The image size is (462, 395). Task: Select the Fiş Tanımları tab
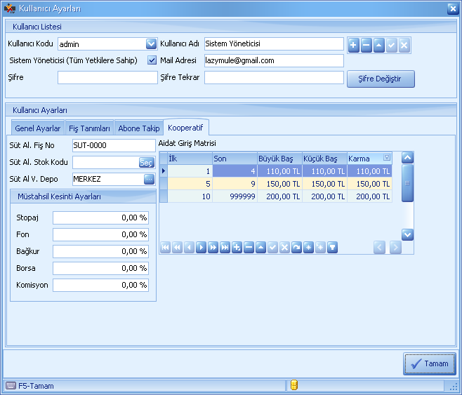coord(89,128)
